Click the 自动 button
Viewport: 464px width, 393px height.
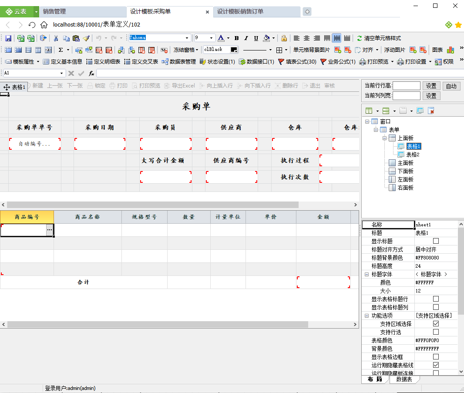click(x=451, y=86)
